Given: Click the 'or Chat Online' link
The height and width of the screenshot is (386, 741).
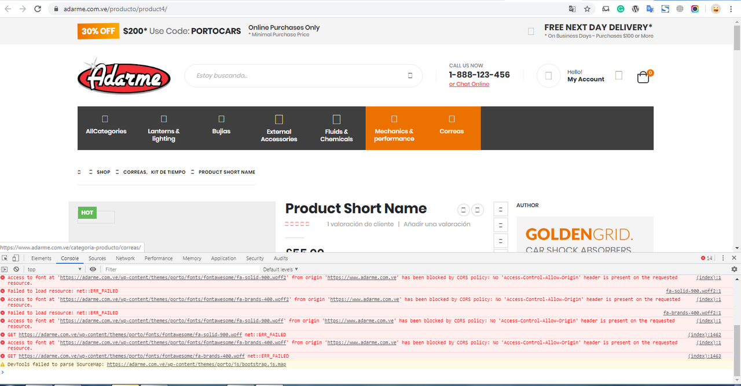Looking at the screenshot, I should 469,84.
